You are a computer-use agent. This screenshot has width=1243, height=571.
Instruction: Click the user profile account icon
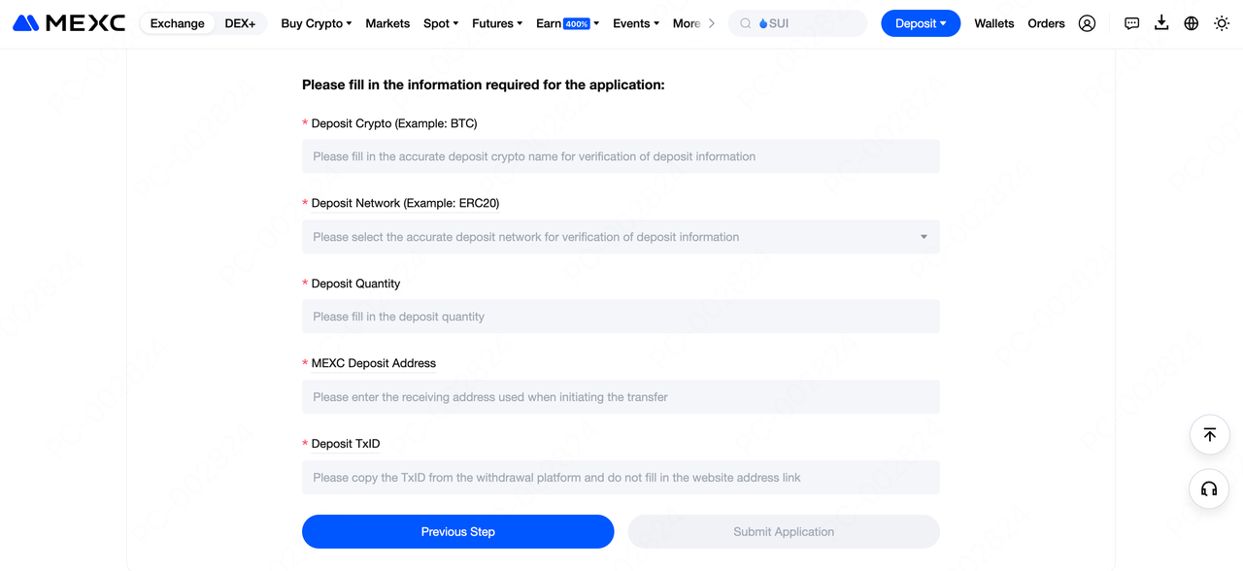click(1087, 23)
